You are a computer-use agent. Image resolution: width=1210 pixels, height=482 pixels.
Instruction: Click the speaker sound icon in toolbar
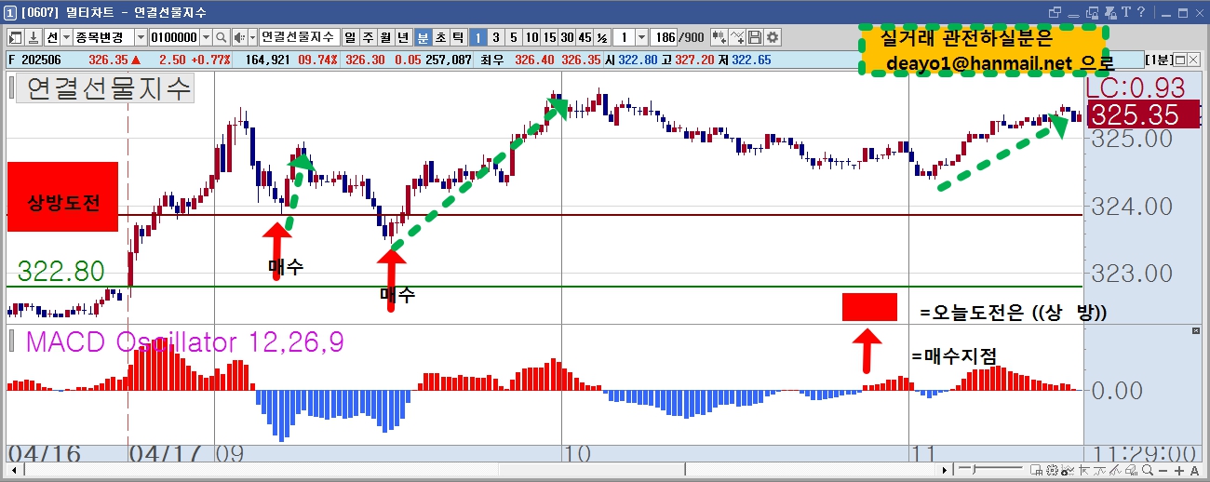click(x=238, y=37)
